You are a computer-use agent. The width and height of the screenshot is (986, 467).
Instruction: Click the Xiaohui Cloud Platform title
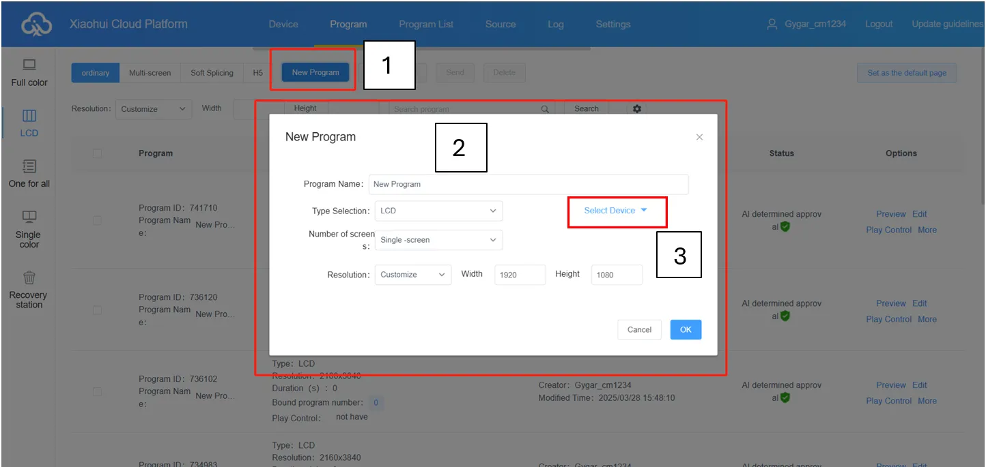point(128,24)
